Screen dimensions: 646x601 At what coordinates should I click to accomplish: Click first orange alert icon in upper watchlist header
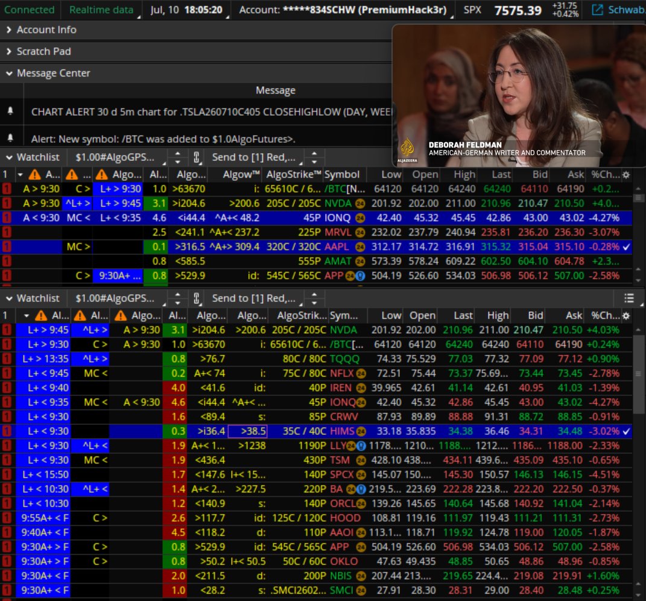pyautogui.click(x=34, y=175)
